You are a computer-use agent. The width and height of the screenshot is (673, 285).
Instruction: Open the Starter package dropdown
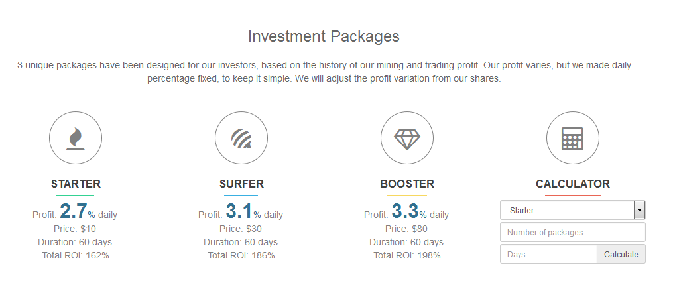pyautogui.click(x=567, y=211)
